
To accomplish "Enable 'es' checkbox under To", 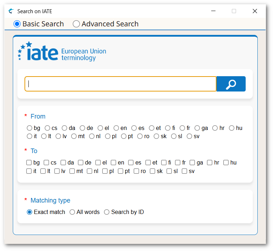I will coord(131,162).
